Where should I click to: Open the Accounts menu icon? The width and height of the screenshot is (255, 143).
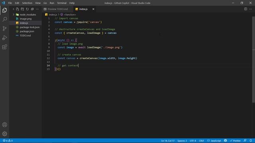[x=4, y=124]
